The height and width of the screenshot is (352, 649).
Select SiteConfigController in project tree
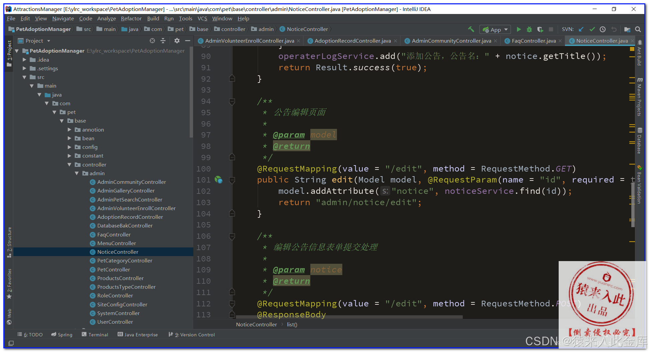click(122, 304)
